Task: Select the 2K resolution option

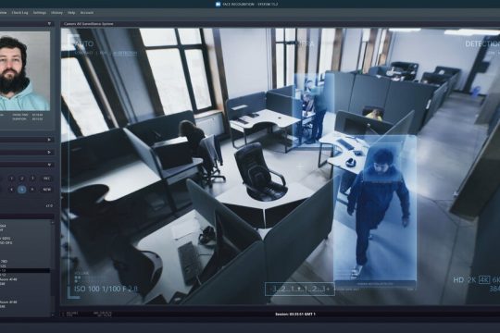Action: click(472, 280)
